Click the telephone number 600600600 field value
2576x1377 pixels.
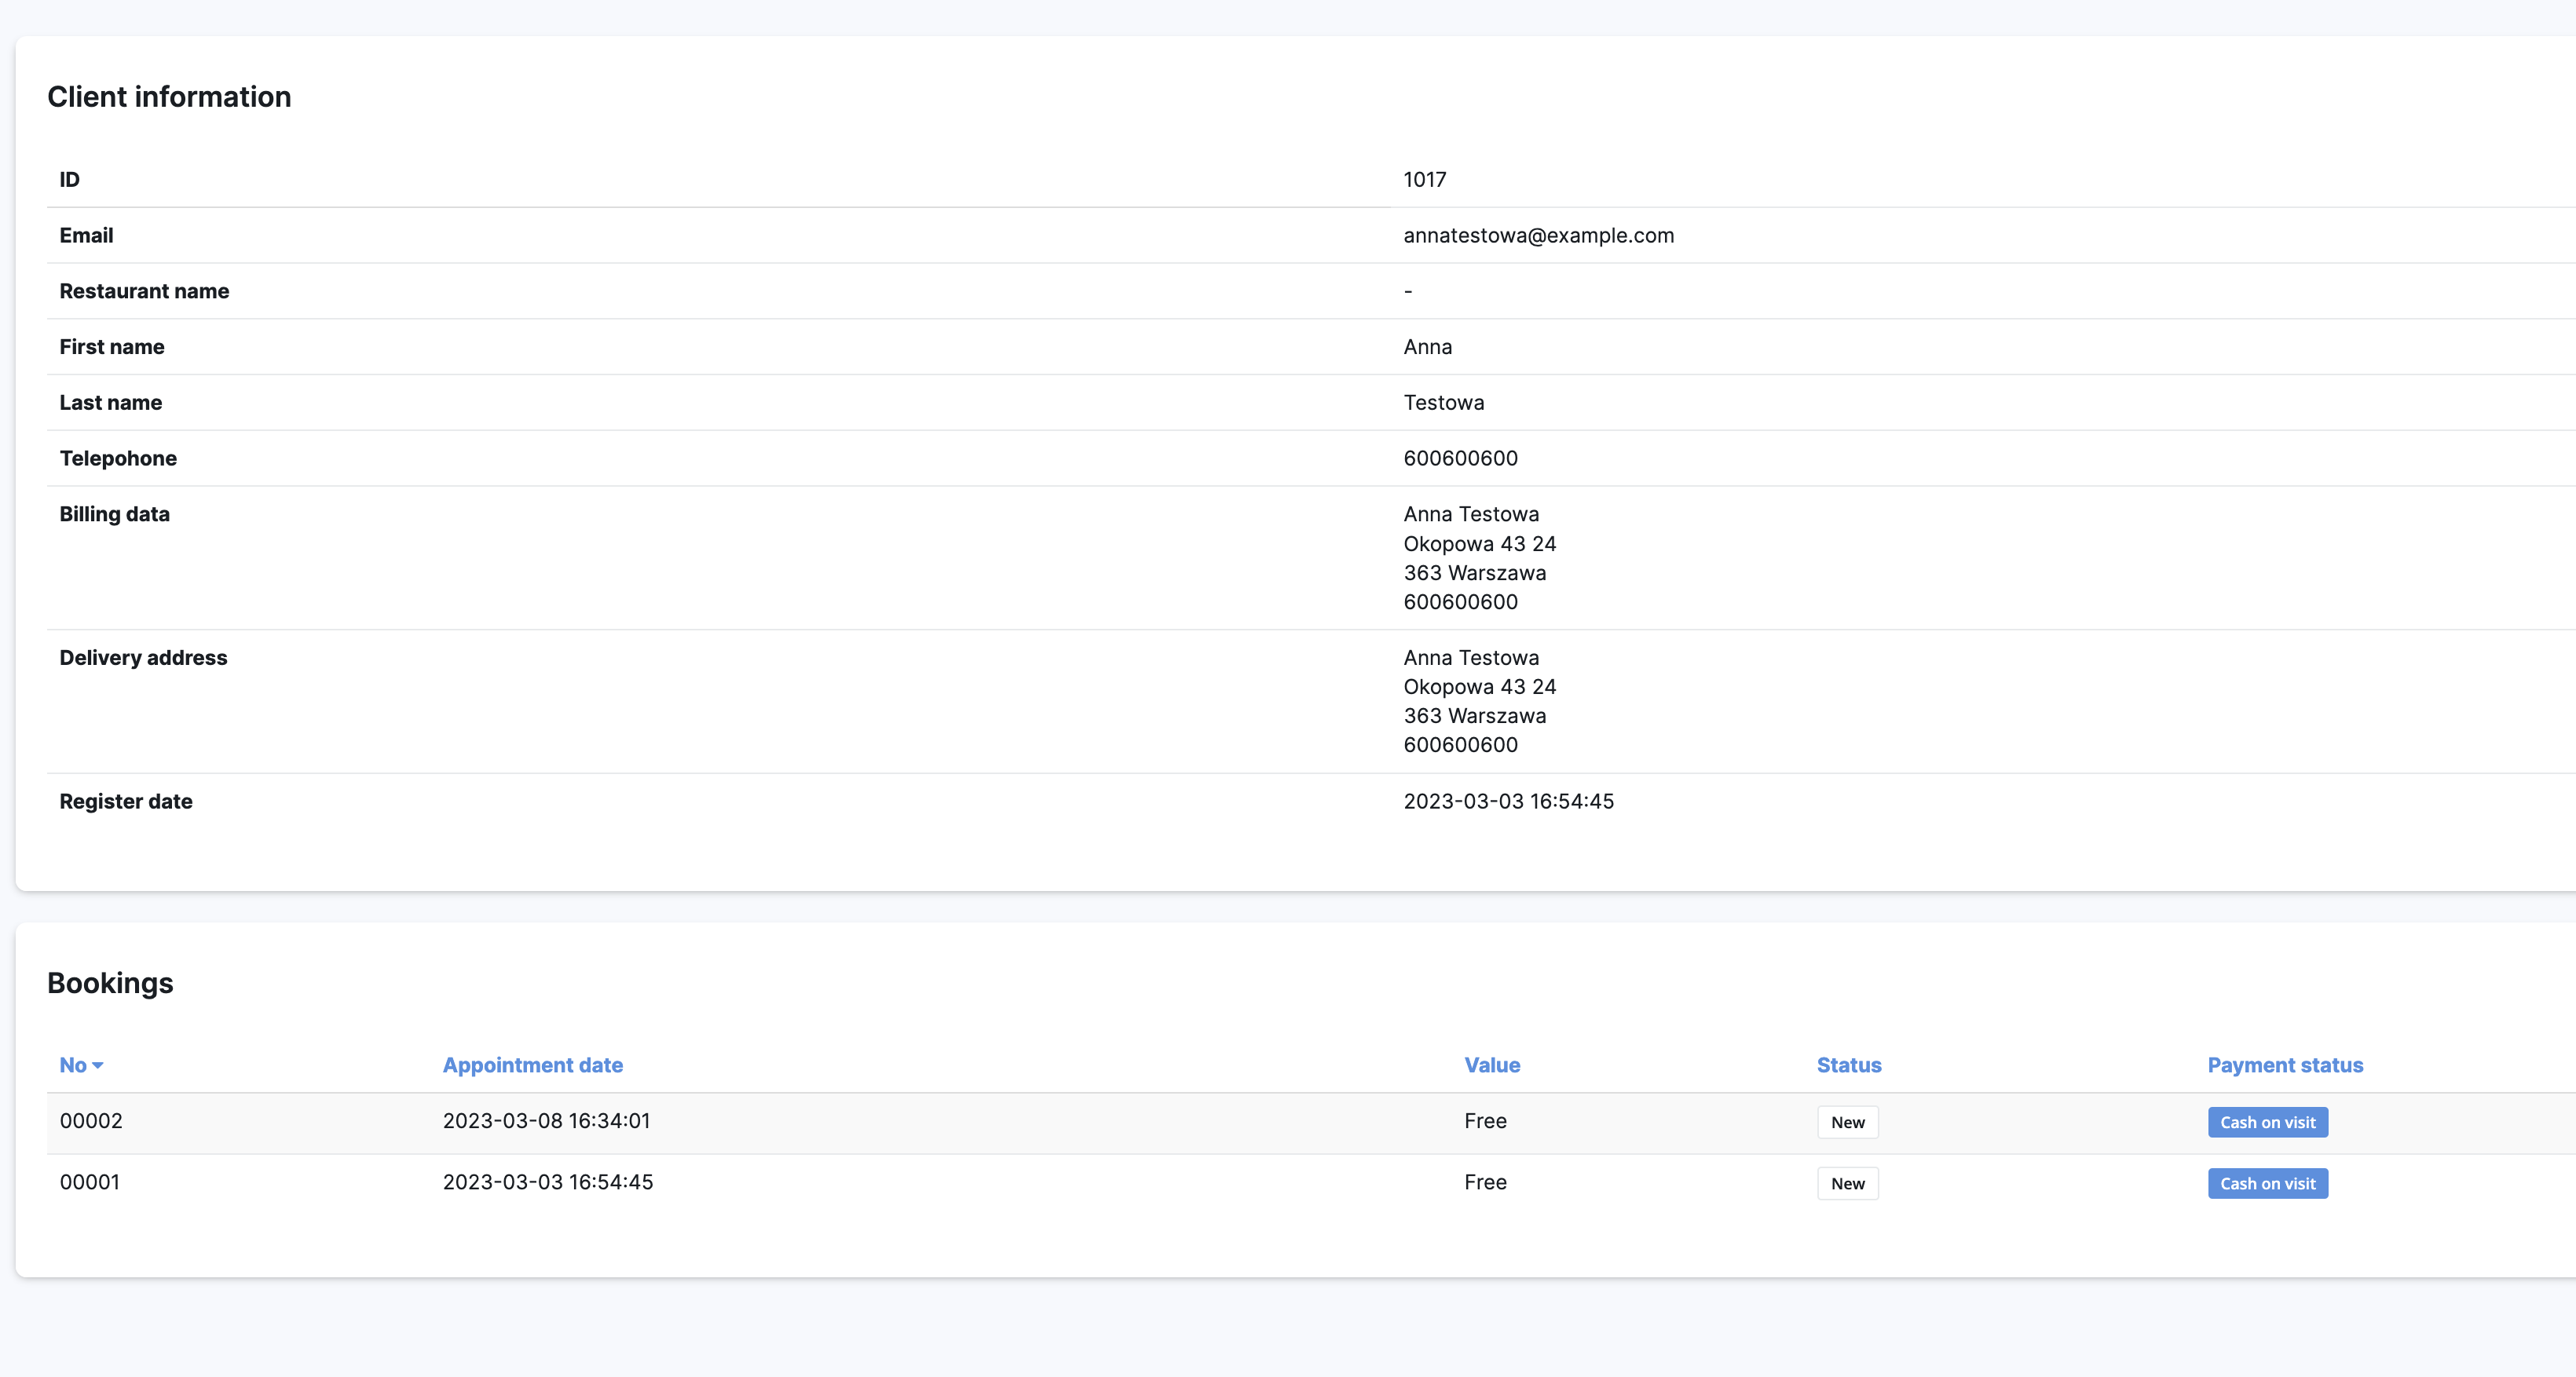tap(1460, 458)
